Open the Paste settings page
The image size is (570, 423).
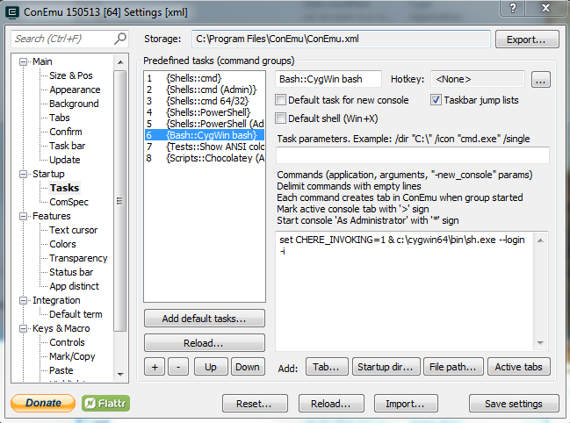click(x=61, y=370)
